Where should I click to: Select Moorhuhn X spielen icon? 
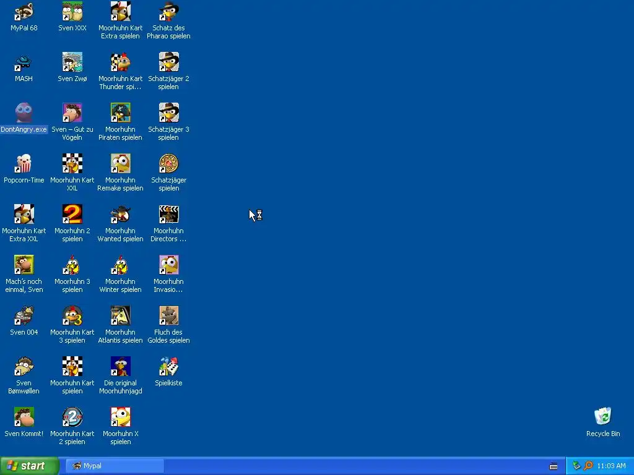click(x=121, y=417)
